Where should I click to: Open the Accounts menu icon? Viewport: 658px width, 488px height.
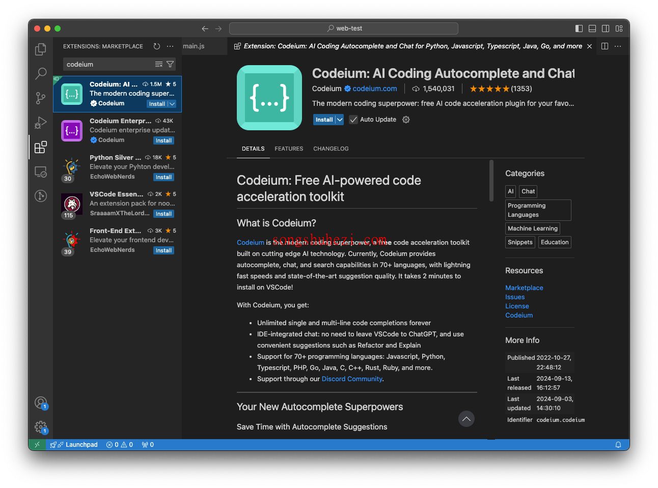coord(41,403)
